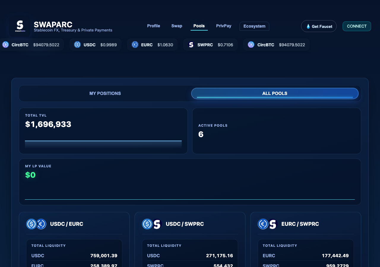Open the Ecosystem menu item

pyautogui.click(x=254, y=26)
